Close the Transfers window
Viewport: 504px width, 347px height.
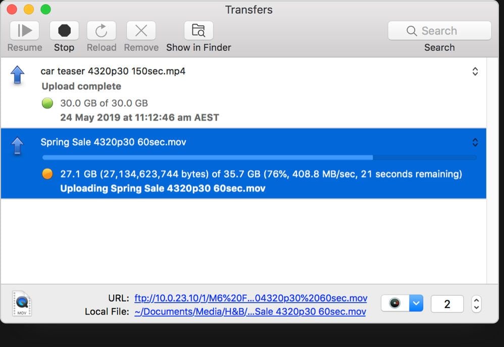click(12, 9)
